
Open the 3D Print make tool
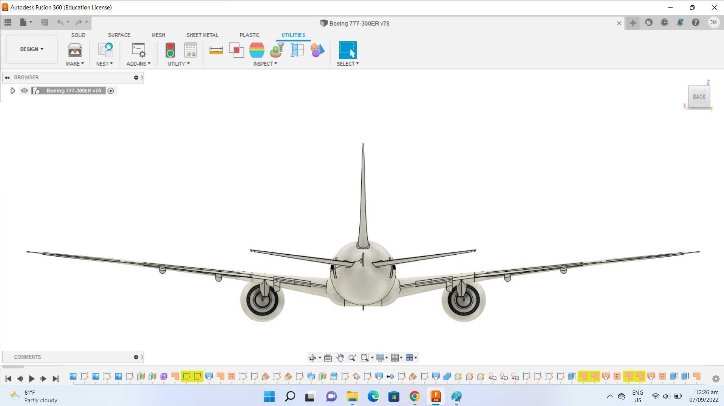pos(75,50)
